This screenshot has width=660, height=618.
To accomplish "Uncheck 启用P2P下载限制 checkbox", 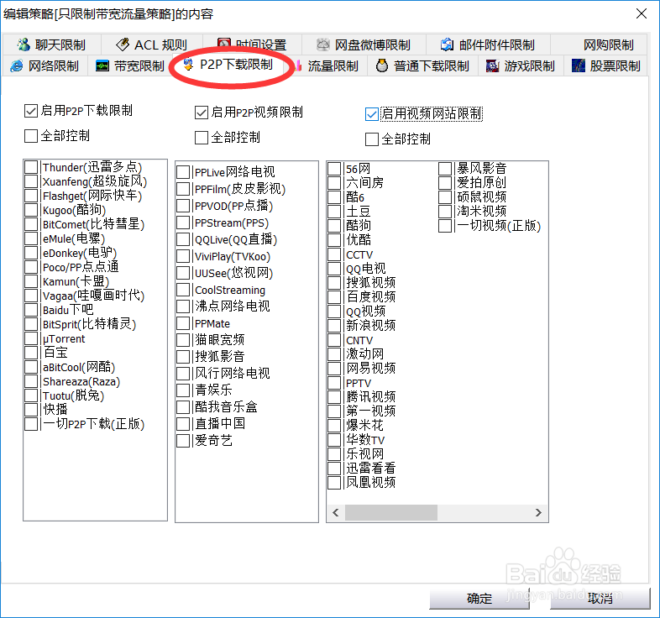I will (31, 111).
